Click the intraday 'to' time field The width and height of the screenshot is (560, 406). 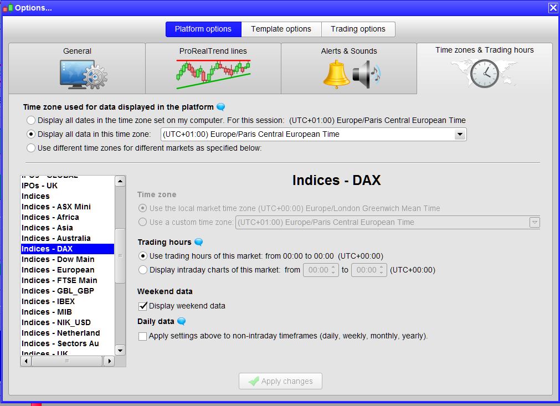pyautogui.click(x=369, y=270)
